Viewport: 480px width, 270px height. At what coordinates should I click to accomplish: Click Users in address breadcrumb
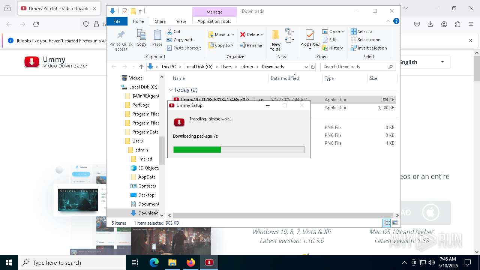226,67
